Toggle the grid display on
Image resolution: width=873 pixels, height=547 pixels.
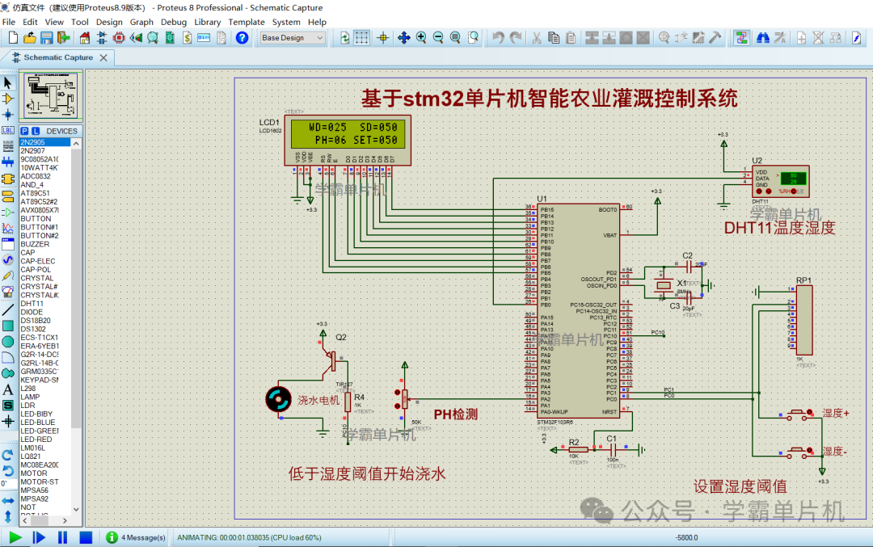pos(361,37)
